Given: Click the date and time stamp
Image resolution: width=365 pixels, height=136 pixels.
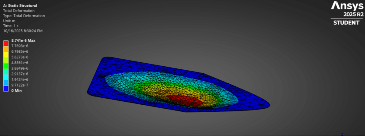Looking at the screenshot, I should 23,31.
